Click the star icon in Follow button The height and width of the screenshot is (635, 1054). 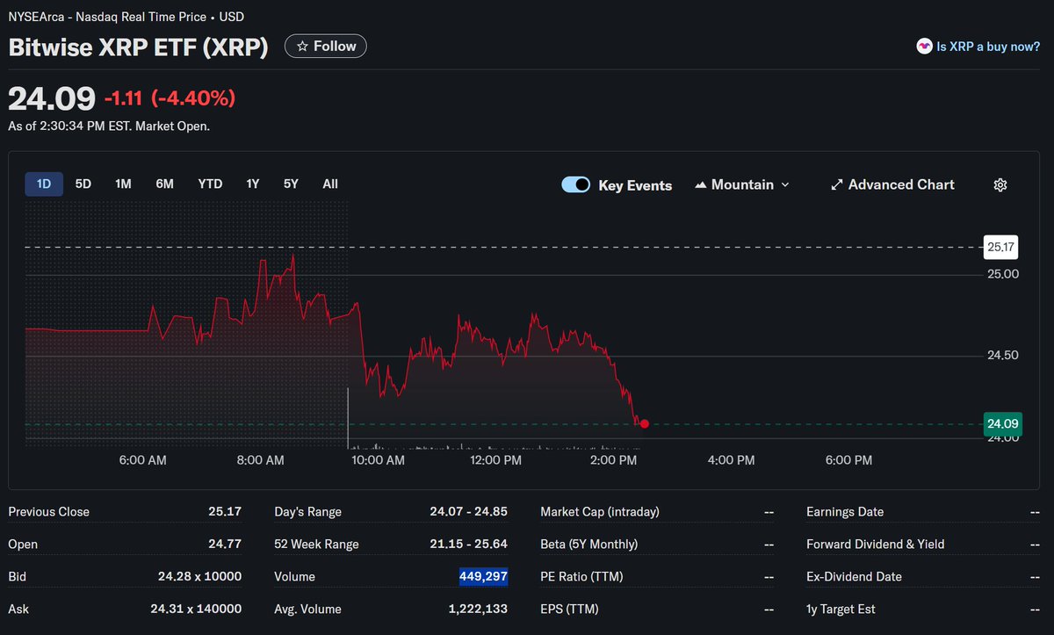(x=302, y=47)
